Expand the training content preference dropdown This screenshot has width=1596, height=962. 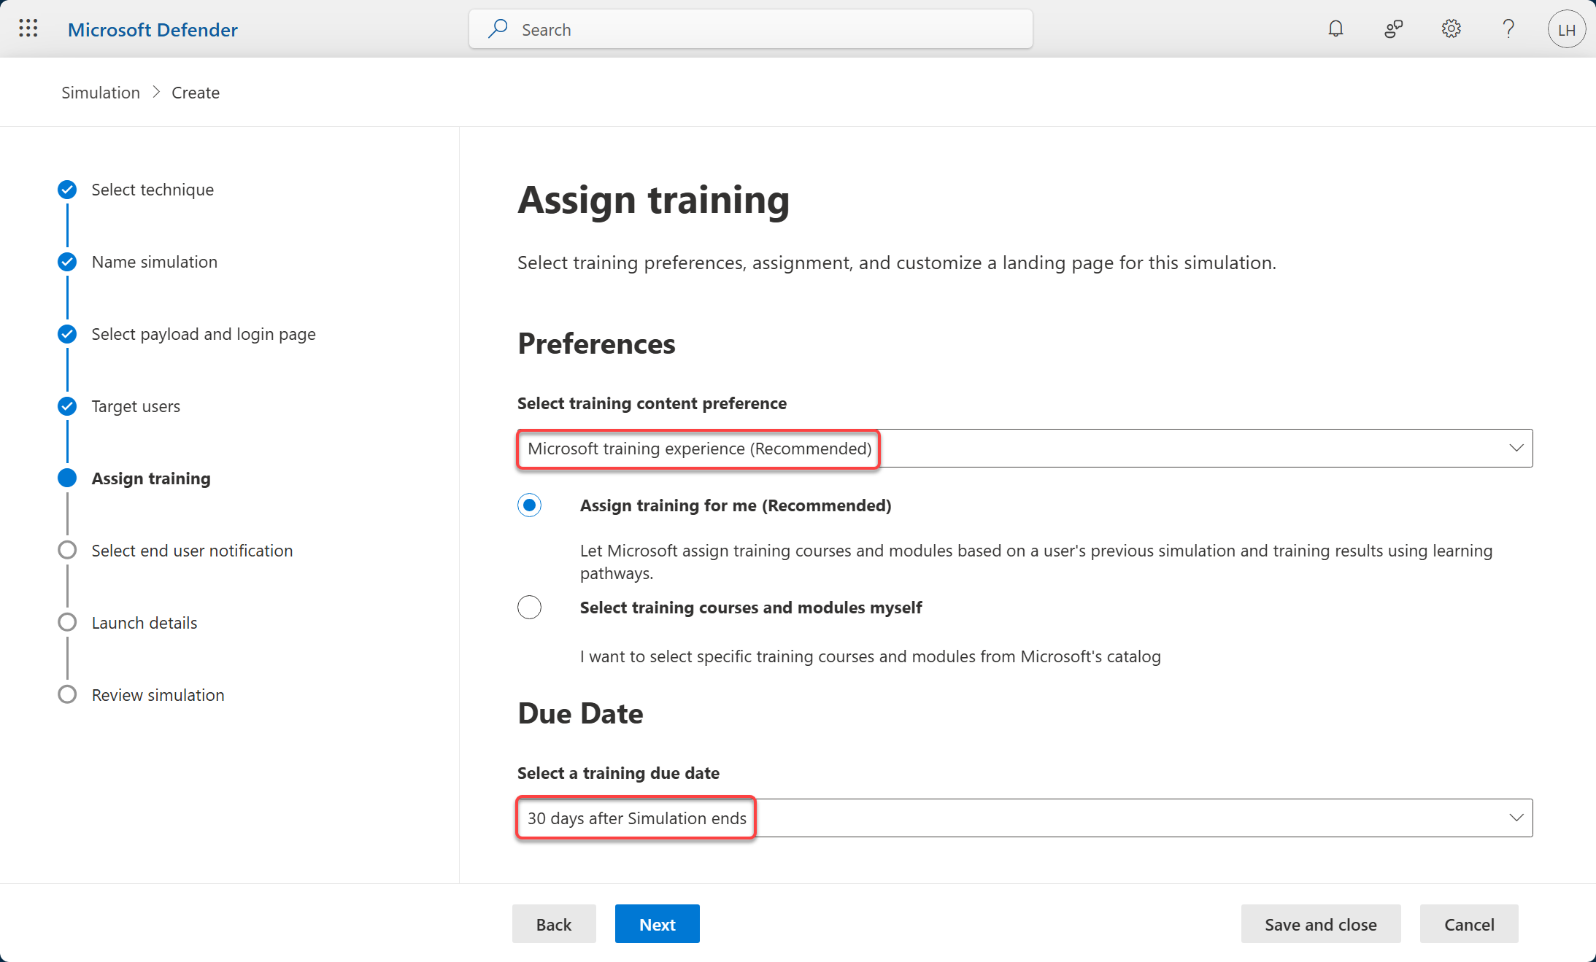click(x=1516, y=448)
